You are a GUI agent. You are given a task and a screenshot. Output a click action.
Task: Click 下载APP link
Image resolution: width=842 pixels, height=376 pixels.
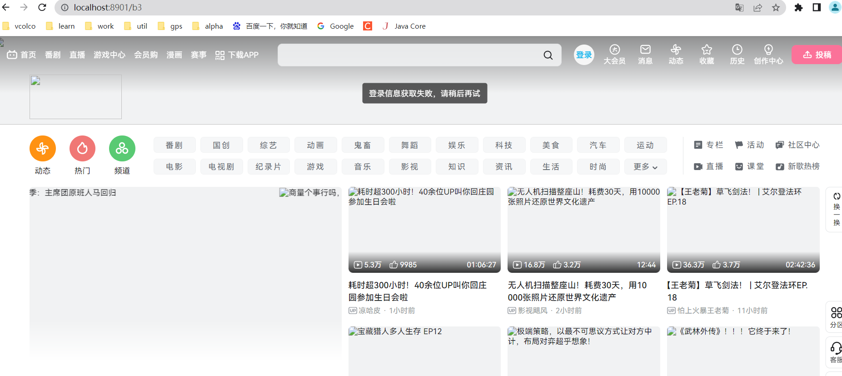237,55
